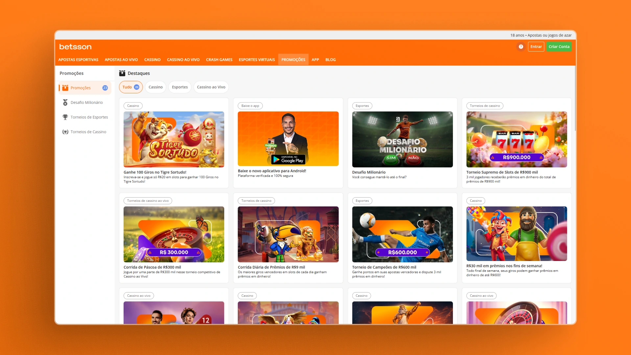This screenshot has height=355, width=631.
Task: Select the Tudo filter chip
Action: [x=131, y=87]
